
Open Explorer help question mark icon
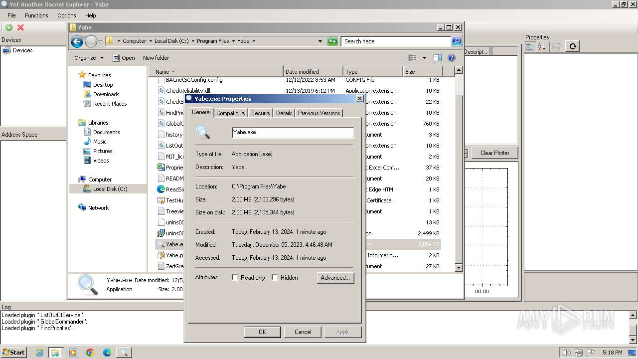click(452, 58)
